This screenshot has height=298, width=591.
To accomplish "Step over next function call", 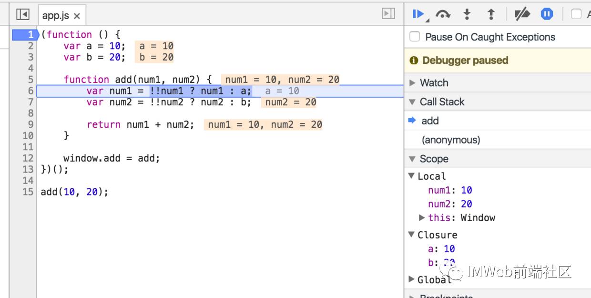I will [x=443, y=14].
